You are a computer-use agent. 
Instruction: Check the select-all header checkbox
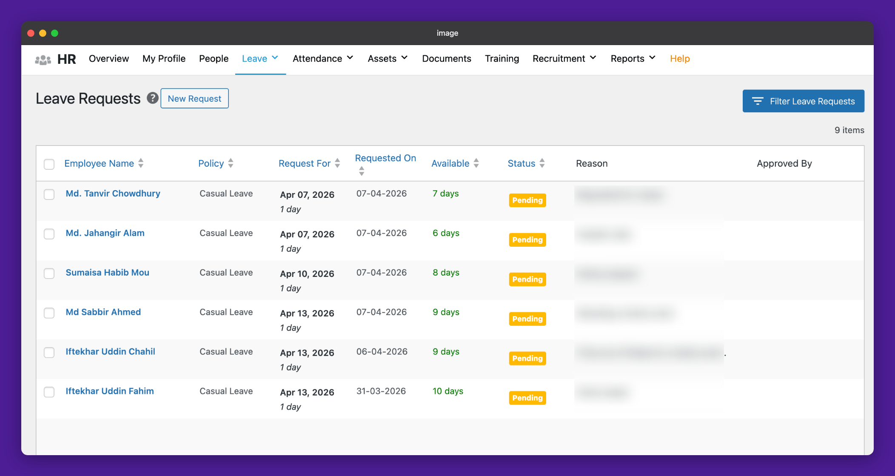[x=49, y=164]
